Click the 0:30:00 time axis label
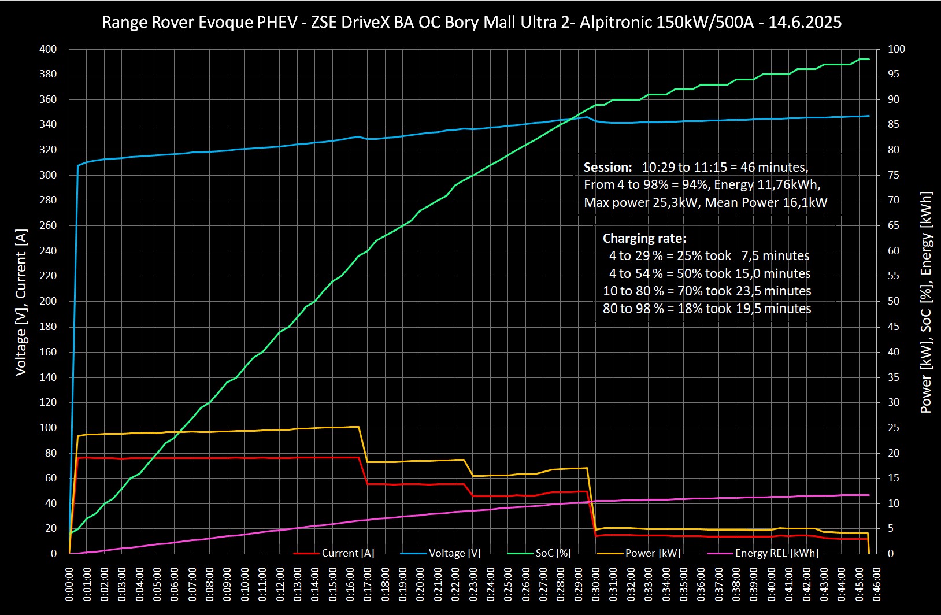The width and height of the screenshot is (941, 615). coord(596,584)
